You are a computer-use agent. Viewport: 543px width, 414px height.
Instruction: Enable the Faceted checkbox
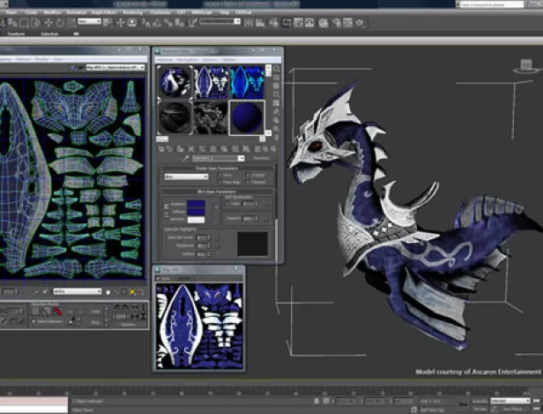247,182
